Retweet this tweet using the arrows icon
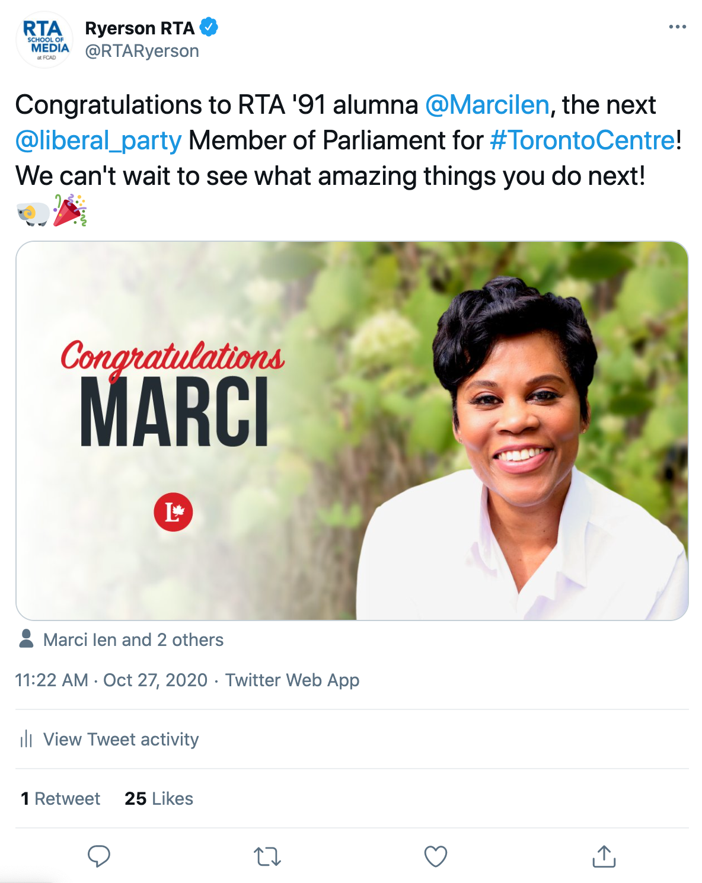Viewport: 702px width, 883px height. (x=267, y=857)
